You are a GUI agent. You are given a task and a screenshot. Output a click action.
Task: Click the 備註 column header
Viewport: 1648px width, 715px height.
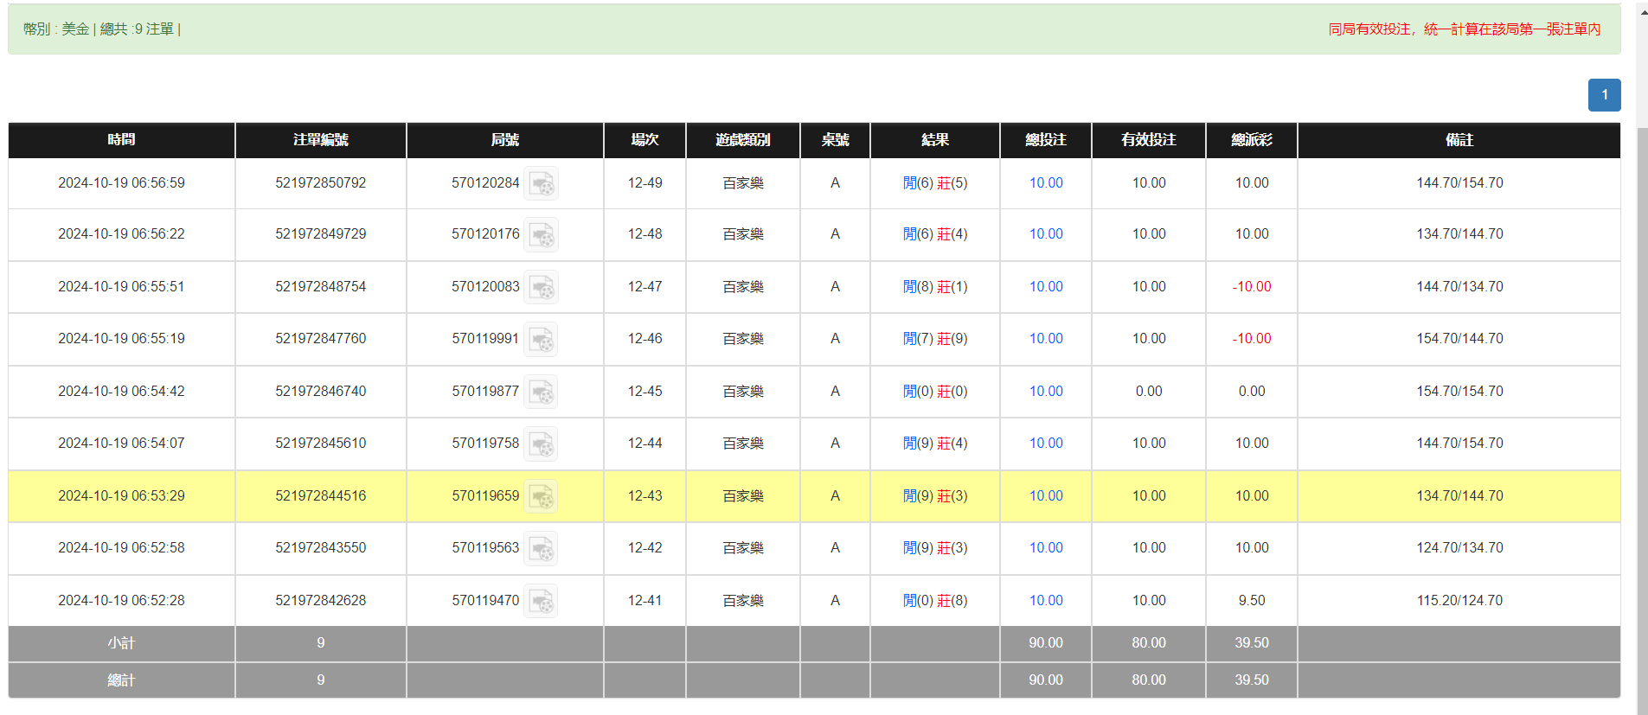(1459, 140)
